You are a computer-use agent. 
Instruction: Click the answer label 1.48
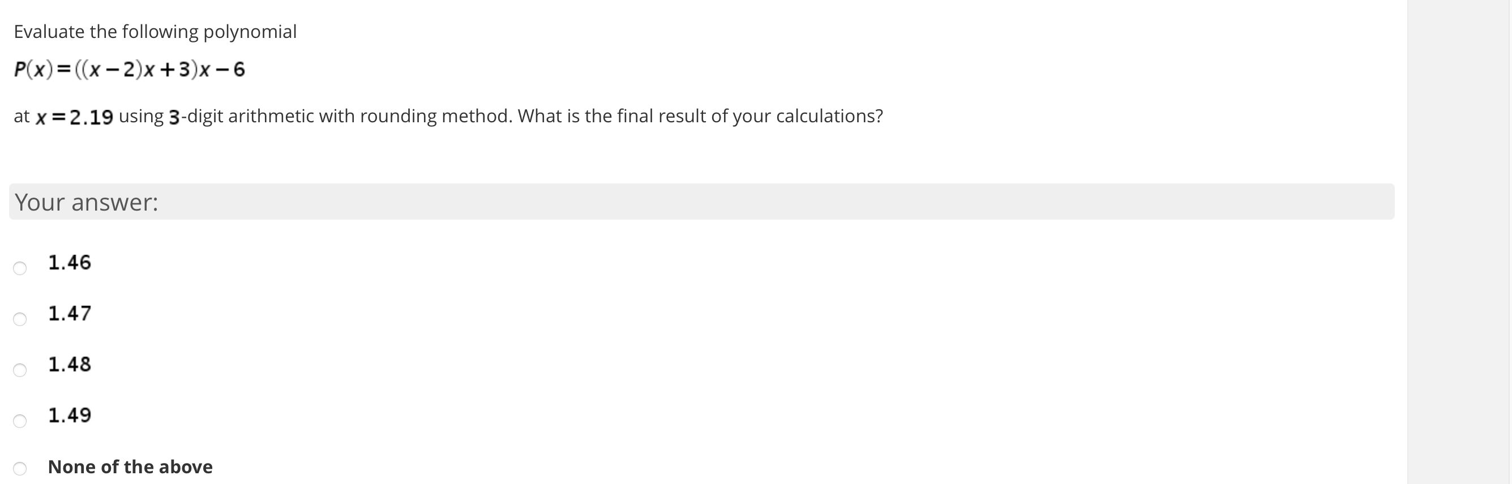point(70,365)
